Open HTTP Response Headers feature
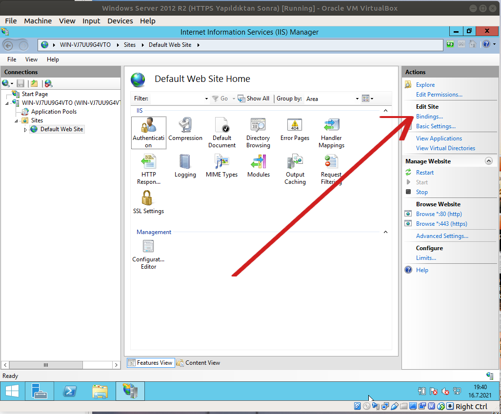501x414 pixels. click(x=149, y=169)
